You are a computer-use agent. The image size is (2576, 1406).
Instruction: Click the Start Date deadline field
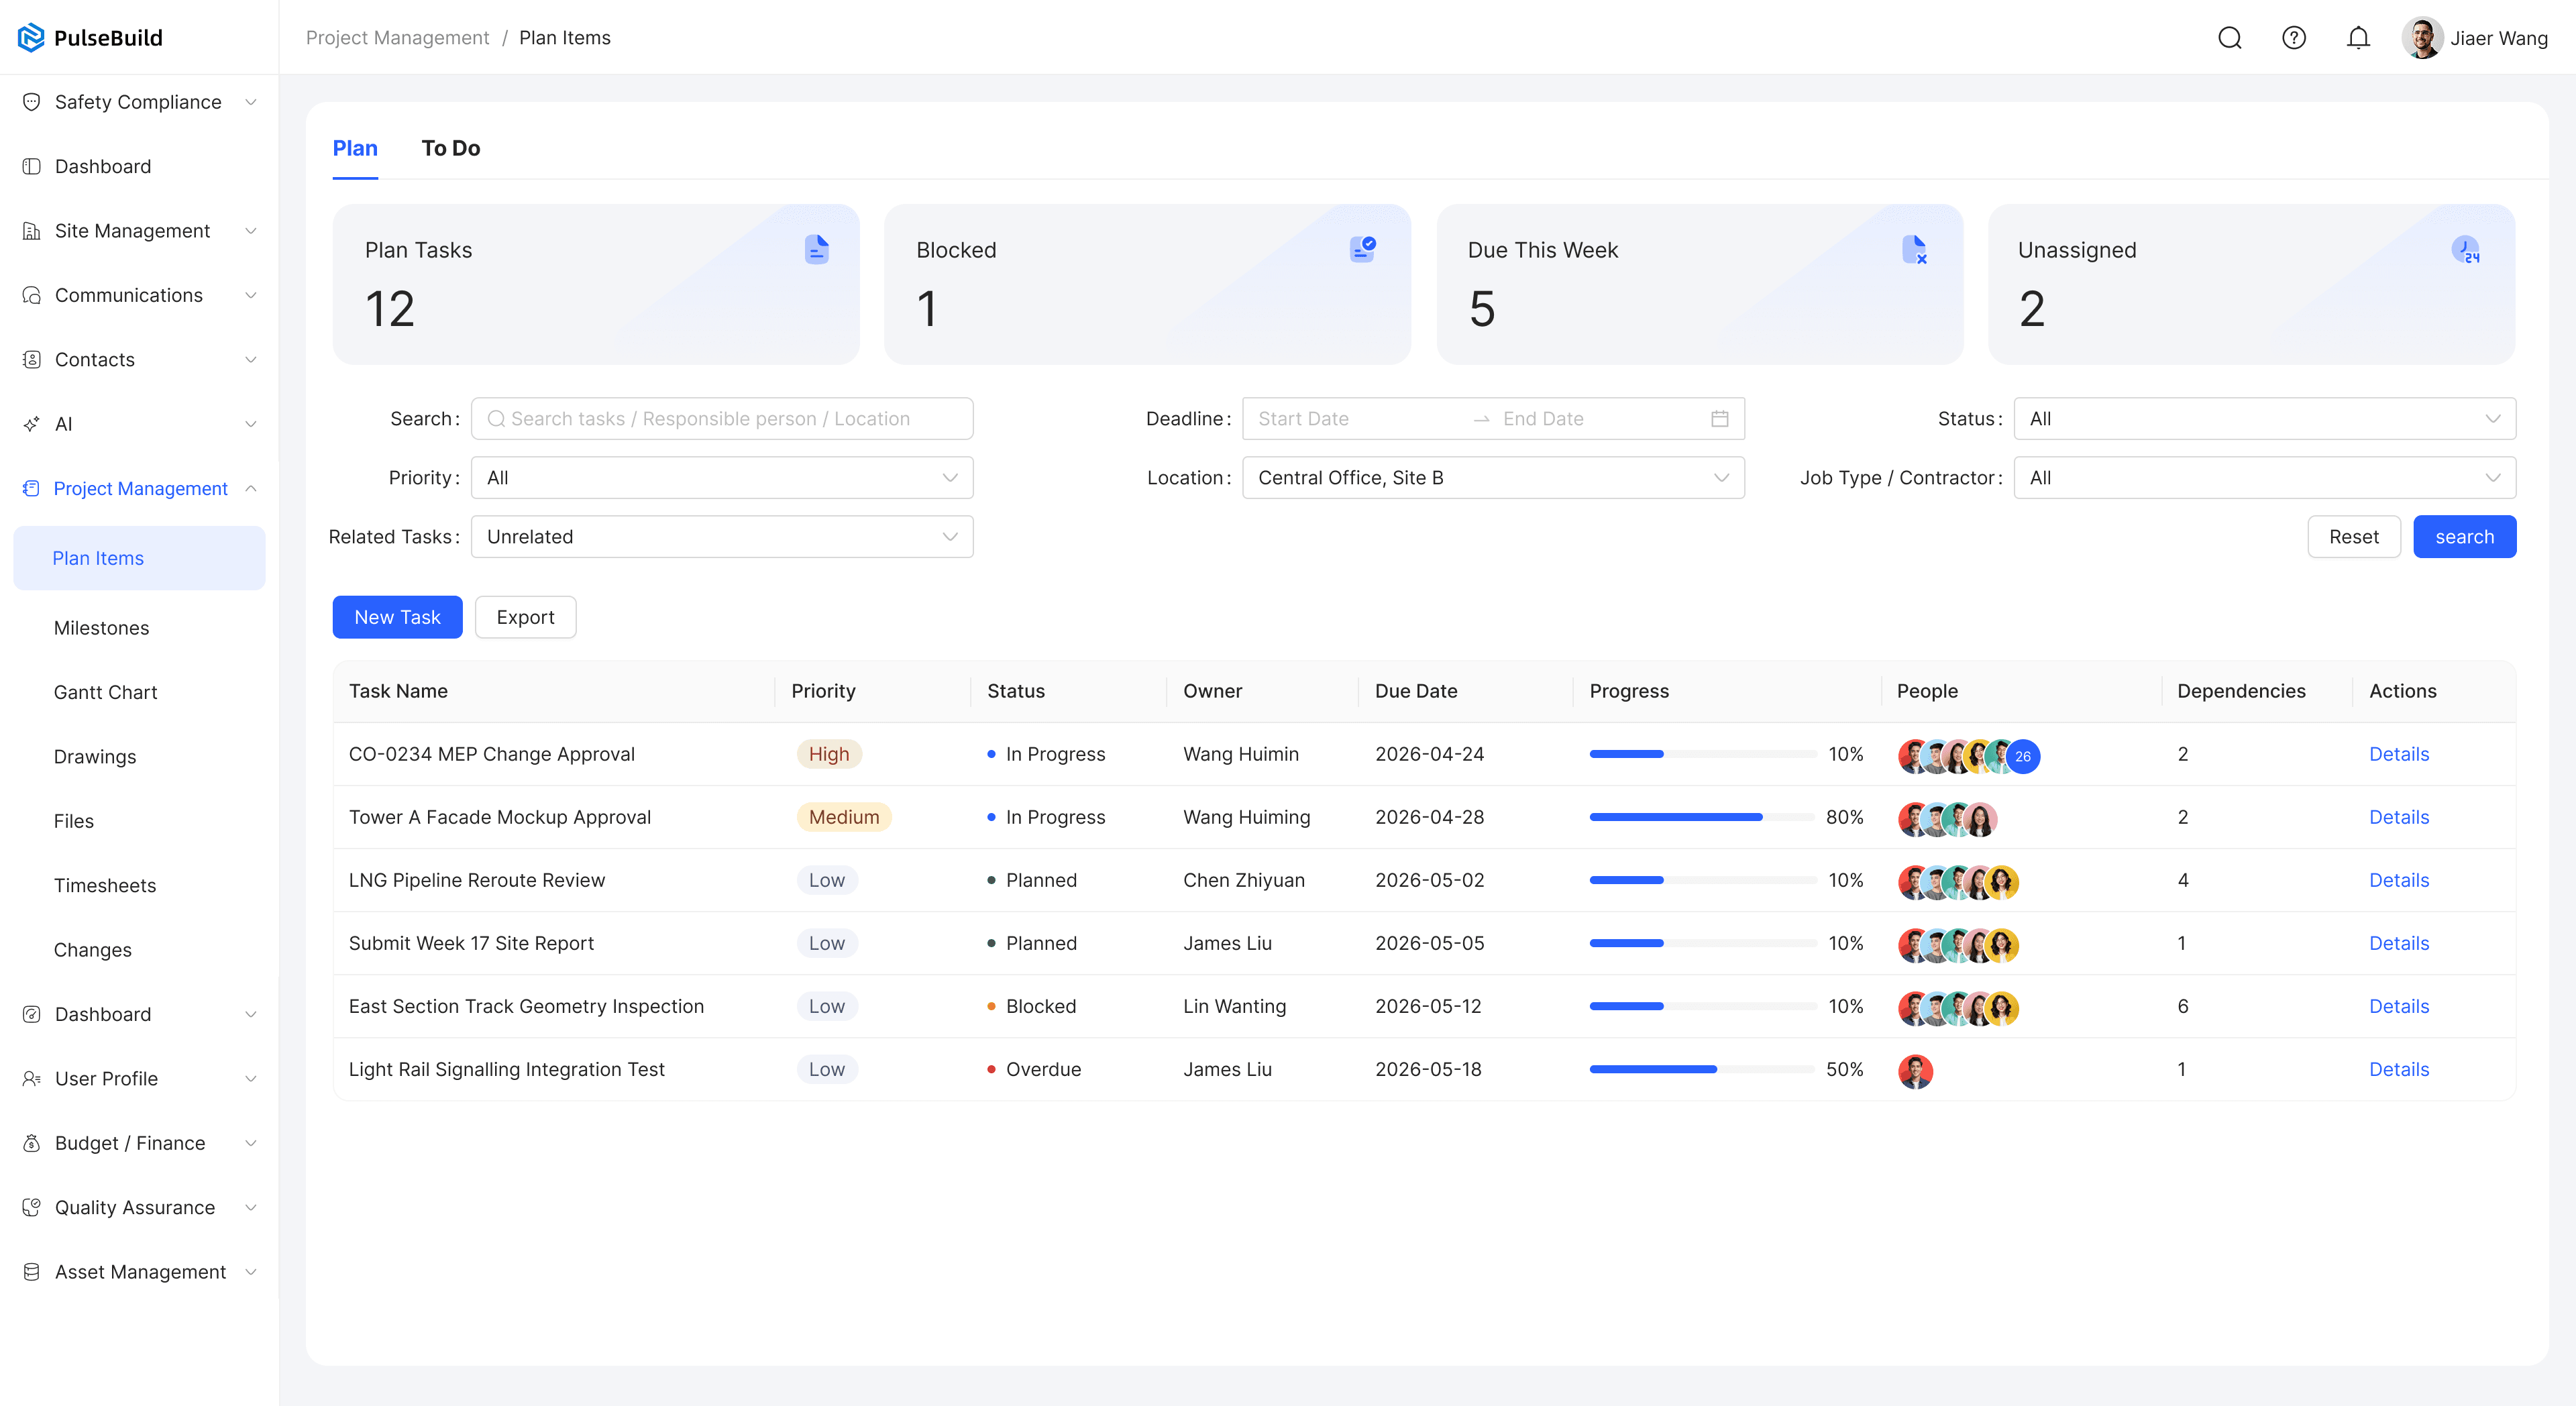coord(1303,419)
